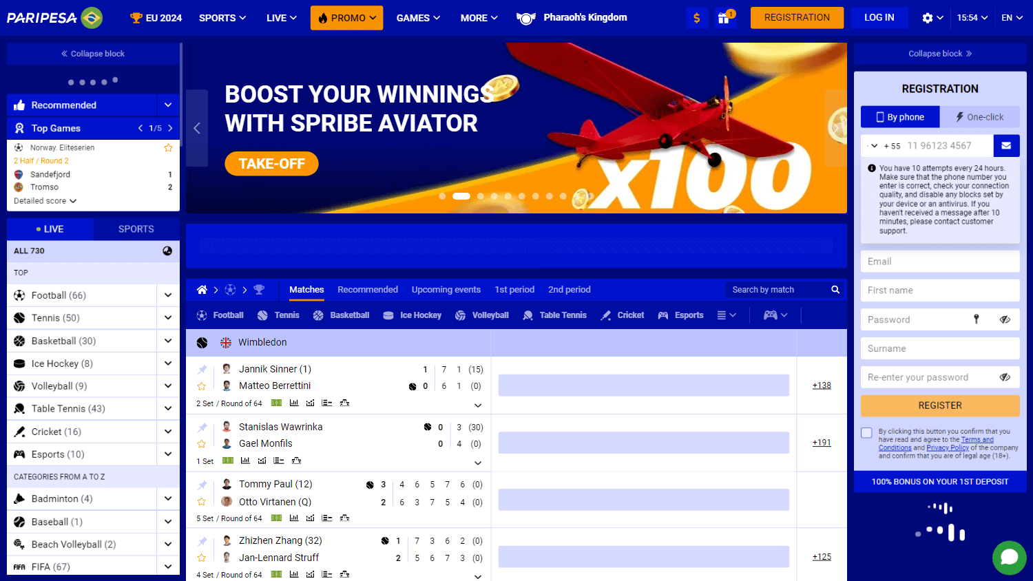This screenshot has width=1033, height=581.
Task: Open the PROMO menu
Action: point(346,18)
